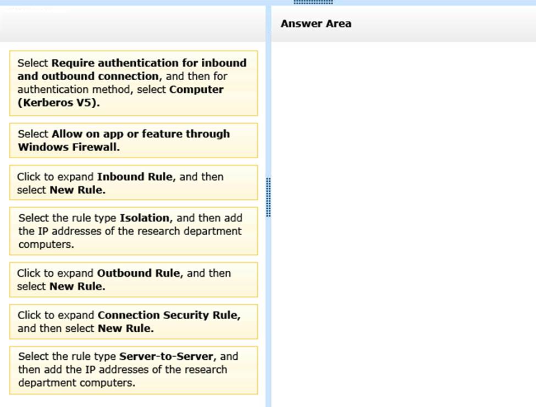The image size is (536, 407).
Task: Click the empty Answer Area drop zone
Action: click(x=403, y=220)
